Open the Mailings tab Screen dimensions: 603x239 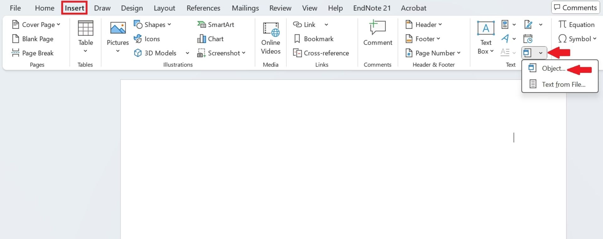[245, 8]
